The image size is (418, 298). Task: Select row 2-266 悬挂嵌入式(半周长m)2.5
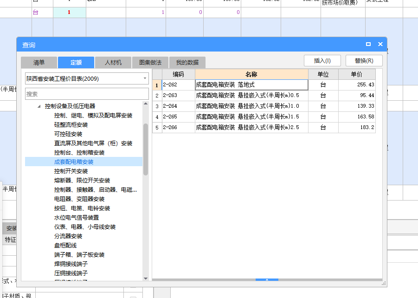point(264,128)
